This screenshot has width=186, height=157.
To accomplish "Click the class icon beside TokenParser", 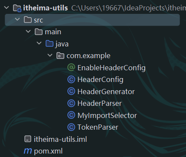I will pyautogui.click(x=71, y=127).
